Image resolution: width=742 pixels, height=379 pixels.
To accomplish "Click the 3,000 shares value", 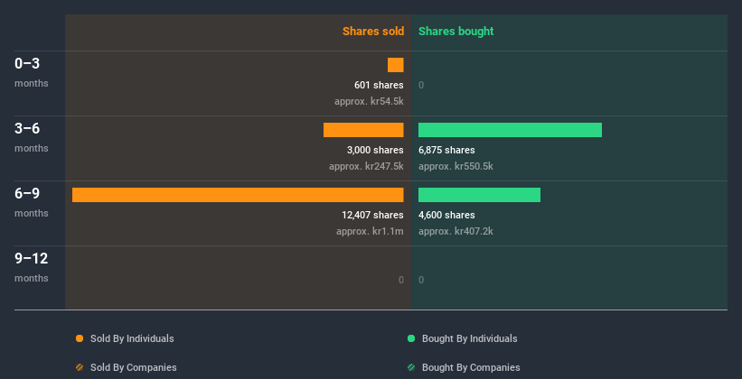I will tap(375, 151).
